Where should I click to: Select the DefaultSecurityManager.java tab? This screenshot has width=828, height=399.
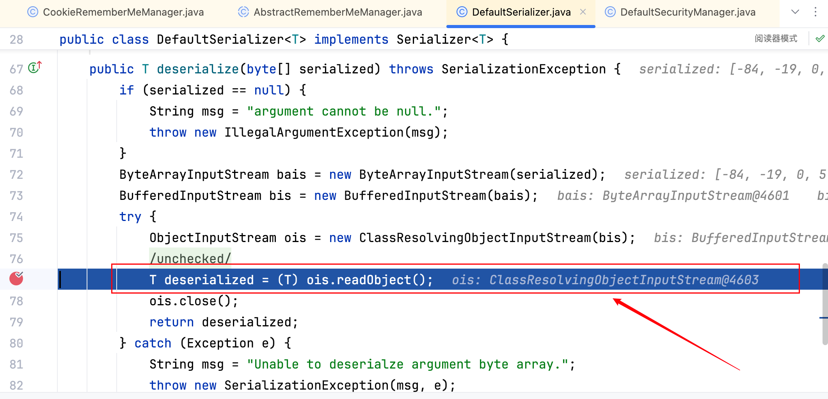(688, 12)
